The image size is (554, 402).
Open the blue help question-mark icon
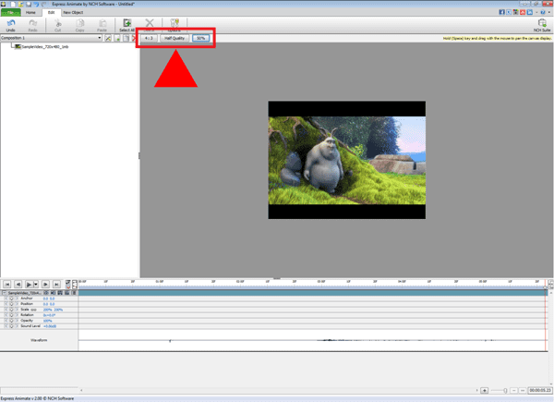pos(543,12)
